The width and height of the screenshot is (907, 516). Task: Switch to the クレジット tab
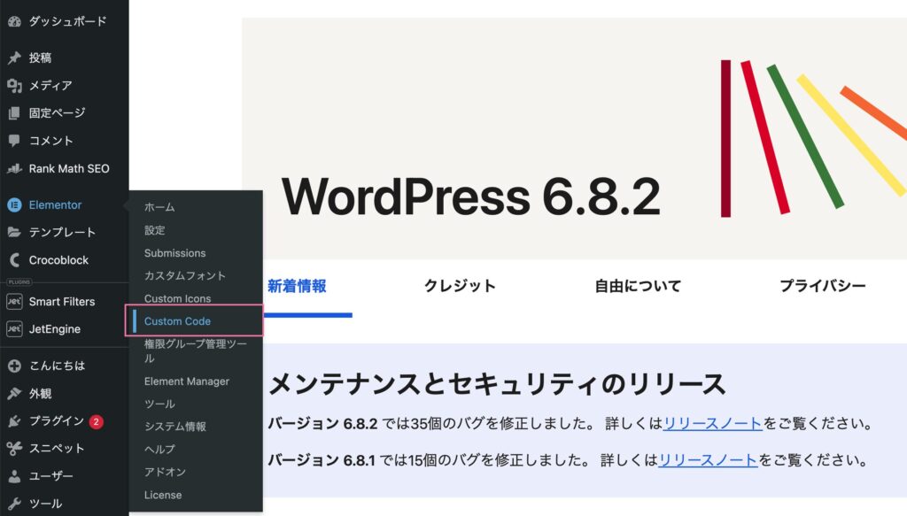pos(460,286)
